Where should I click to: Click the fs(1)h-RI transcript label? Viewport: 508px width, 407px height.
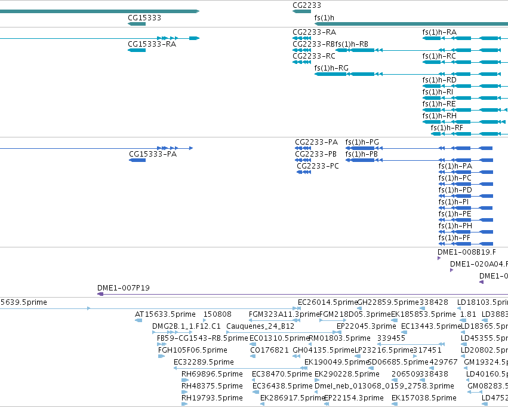coord(438,92)
